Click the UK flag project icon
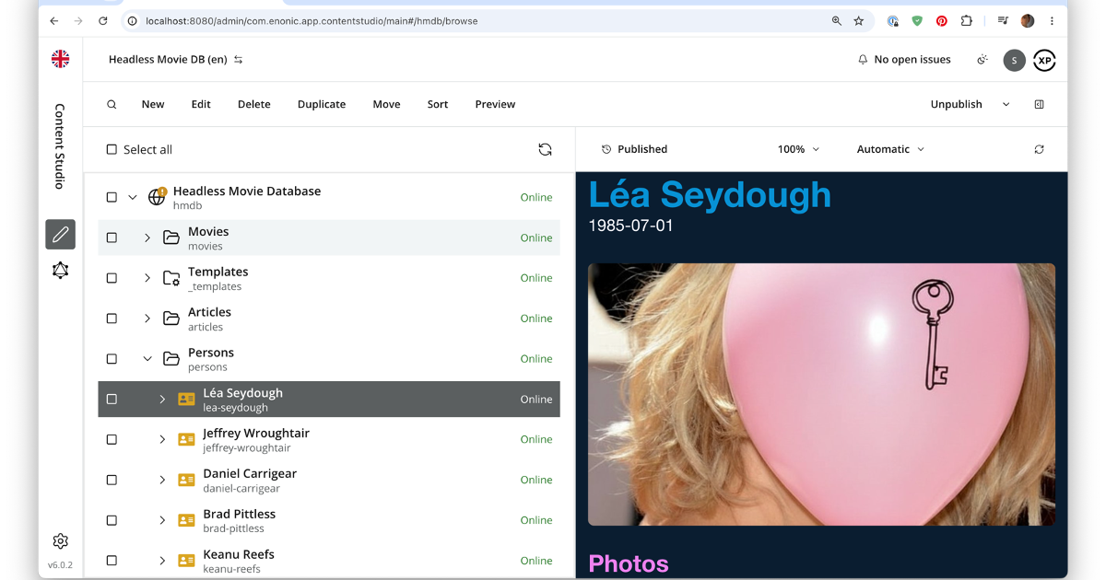The image size is (1106, 580). [x=60, y=59]
